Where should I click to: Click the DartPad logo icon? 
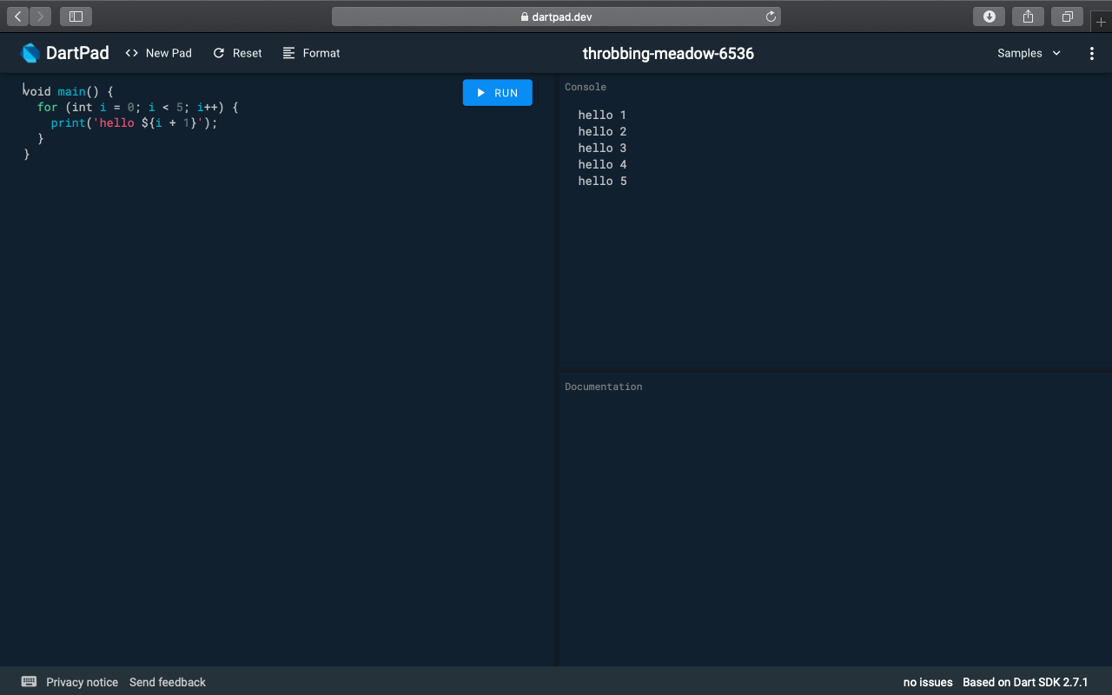coord(30,53)
